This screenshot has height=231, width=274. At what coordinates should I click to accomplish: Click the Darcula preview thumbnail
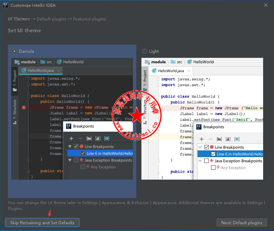[72, 119]
